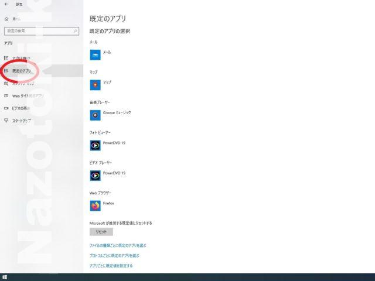This screenshot has width=375, height=281.
Task: Click the Groove ミュージック music player icon
Action: pyautogui.click(x=96, y=115)
